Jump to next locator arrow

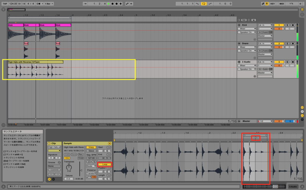249,20
